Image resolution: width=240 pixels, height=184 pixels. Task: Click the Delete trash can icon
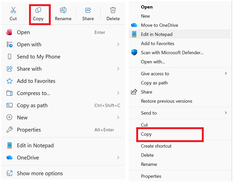point(113,10)
